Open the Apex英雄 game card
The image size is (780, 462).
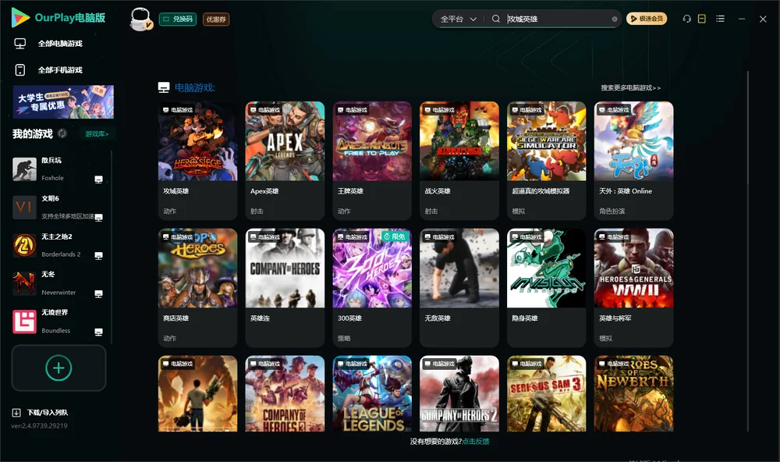(285, 160)
